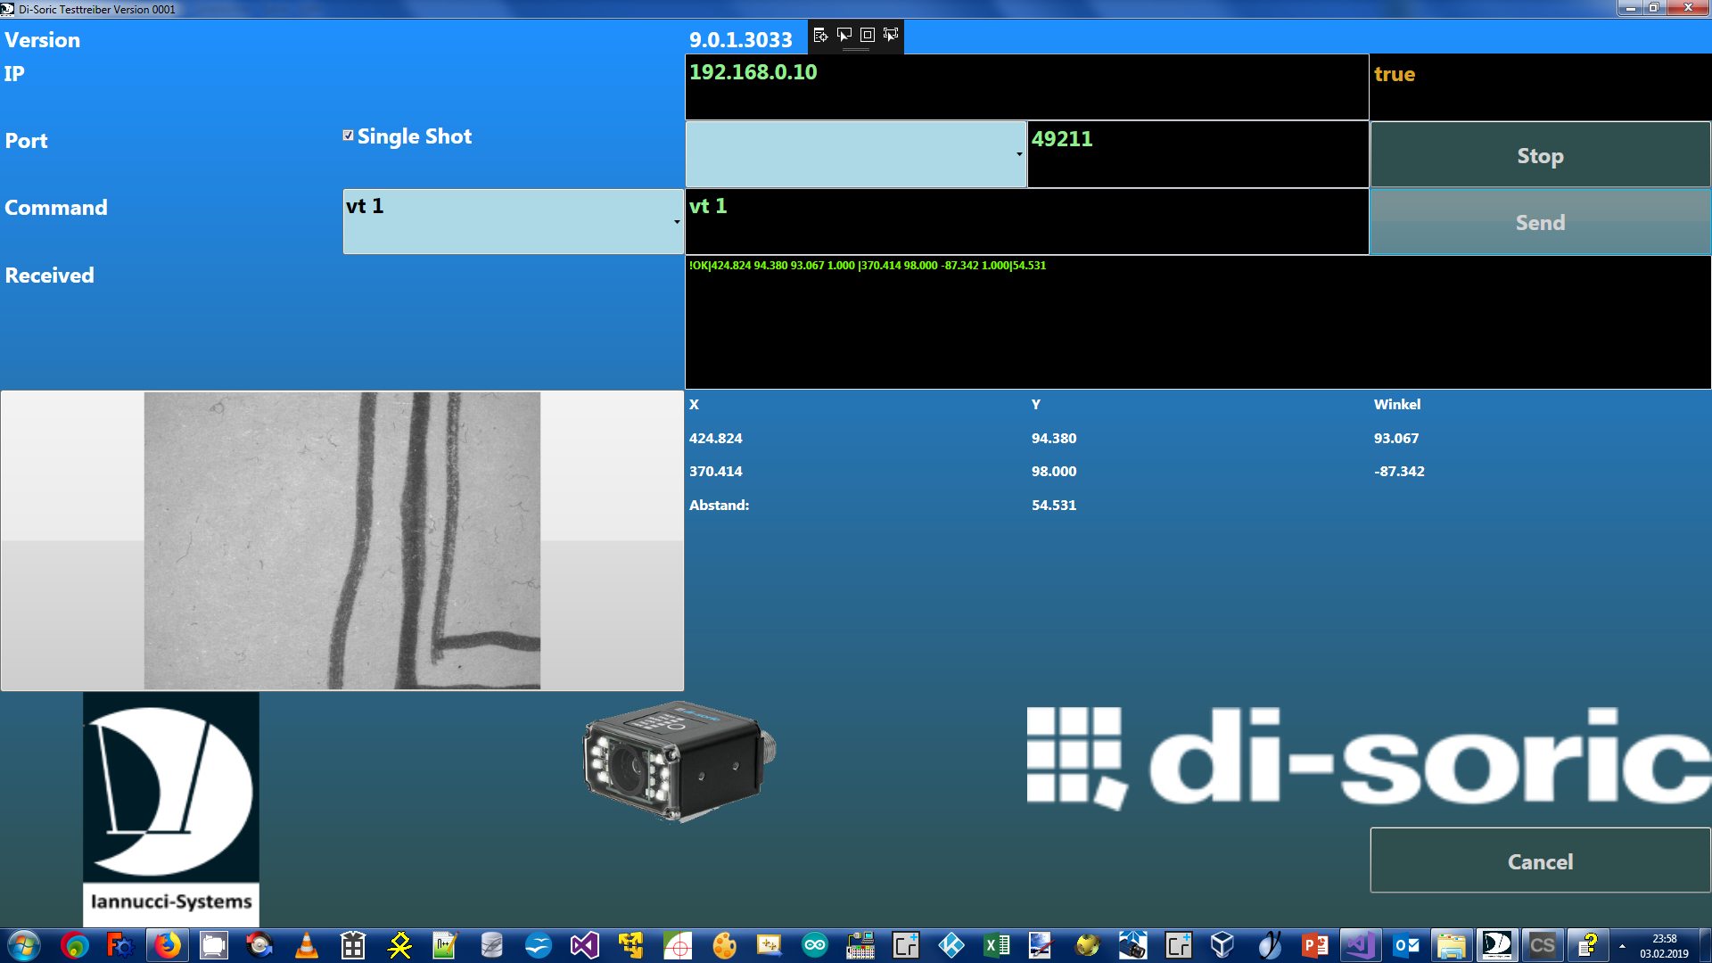
Task: Open Kodi from the taskbar
Action: 951,945
